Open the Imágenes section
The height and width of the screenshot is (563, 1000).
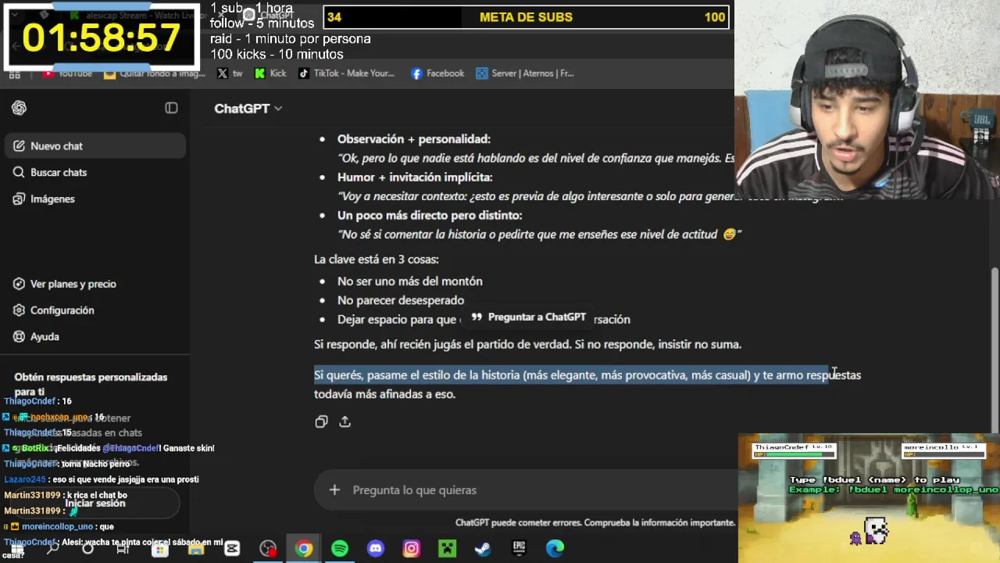(x=95, y=199)
